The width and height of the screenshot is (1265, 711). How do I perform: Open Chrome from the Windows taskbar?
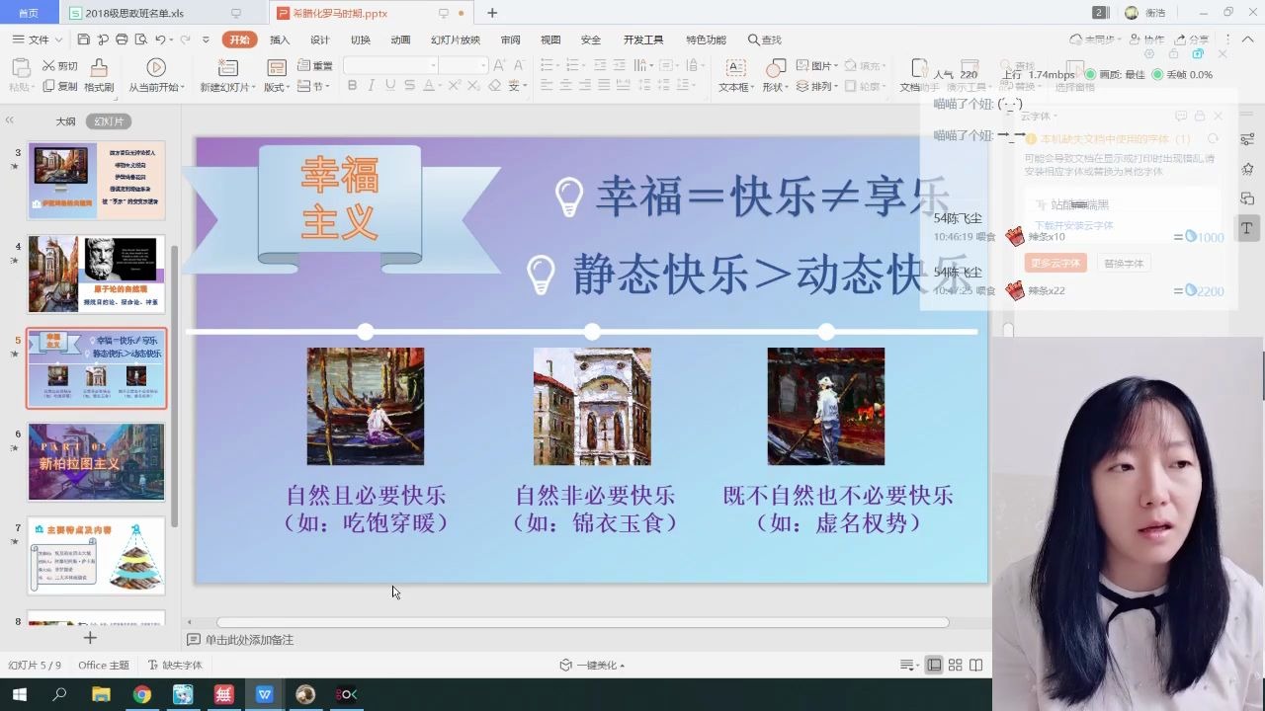tap(142, 694)
